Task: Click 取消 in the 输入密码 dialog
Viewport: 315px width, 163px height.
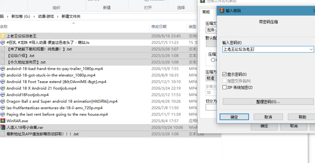Action: 268,117
